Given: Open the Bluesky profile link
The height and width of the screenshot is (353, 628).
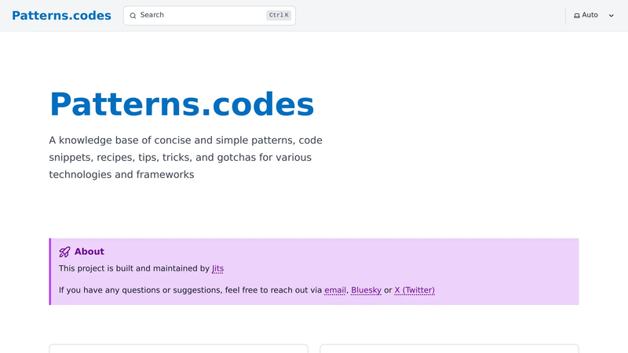Looking at the screenshot, I should [366, 290].
